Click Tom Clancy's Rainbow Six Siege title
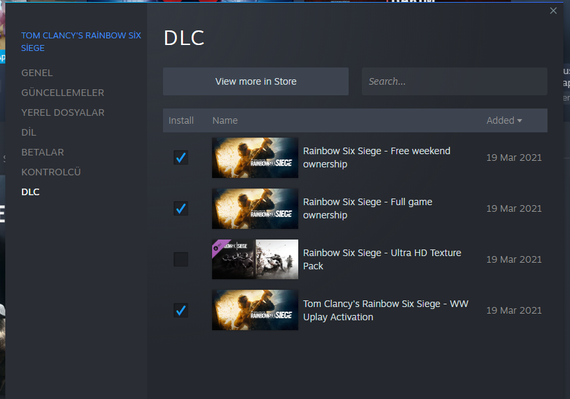Image resolution: width=570 pixels, height=399 pixels. pyautogui.click(x=81, y=42)
